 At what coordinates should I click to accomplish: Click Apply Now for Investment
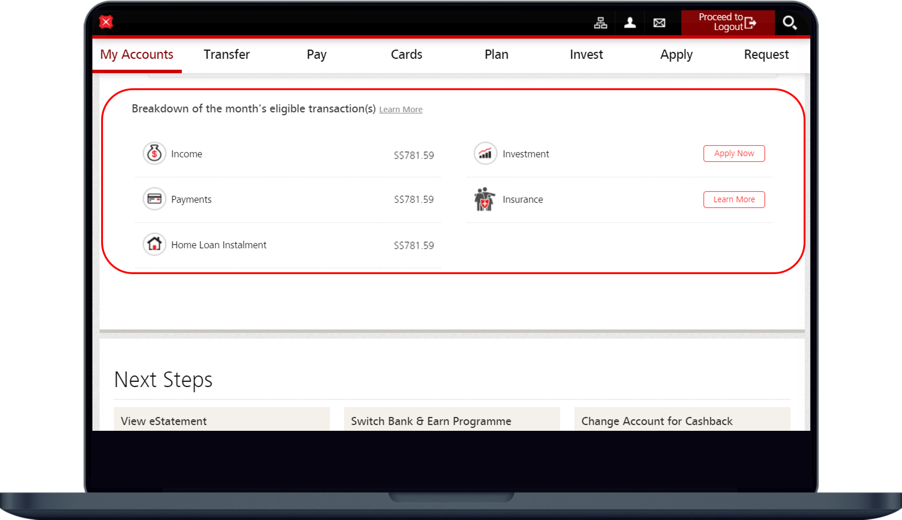tap(734, 153)
